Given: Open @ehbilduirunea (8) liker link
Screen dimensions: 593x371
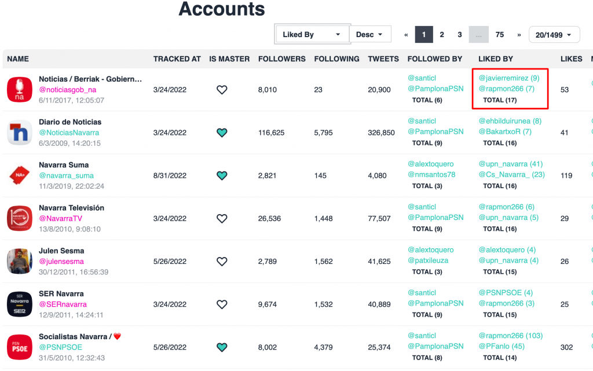Looking at the screenshot, I should click(510, 121).
